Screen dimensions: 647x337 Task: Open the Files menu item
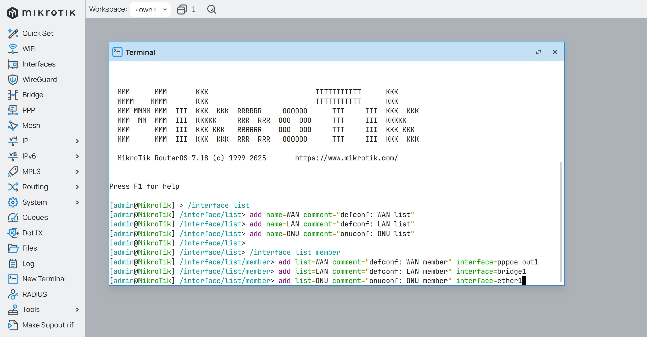42,248
